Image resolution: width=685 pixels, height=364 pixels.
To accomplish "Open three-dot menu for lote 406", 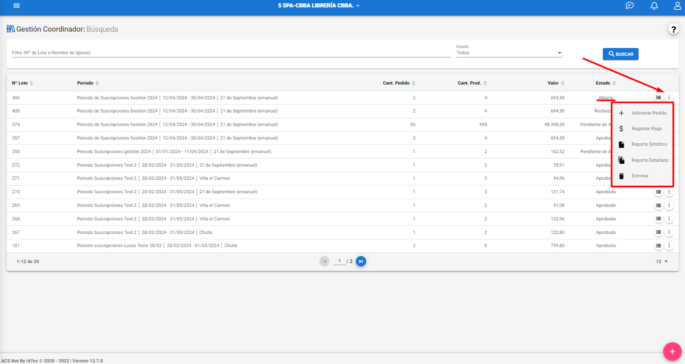I will pos(669,98).
